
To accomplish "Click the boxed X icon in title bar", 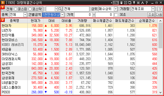I will (x=126, y=3).
